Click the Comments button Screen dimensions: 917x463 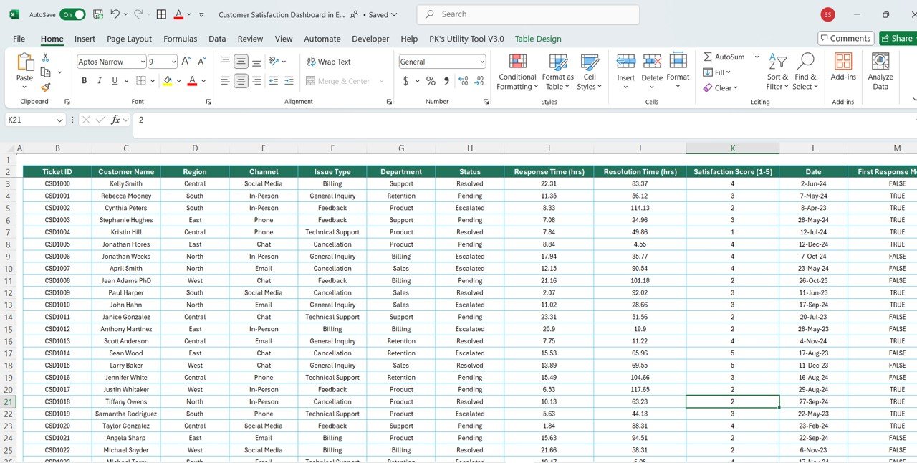click(x=846, y=38)
